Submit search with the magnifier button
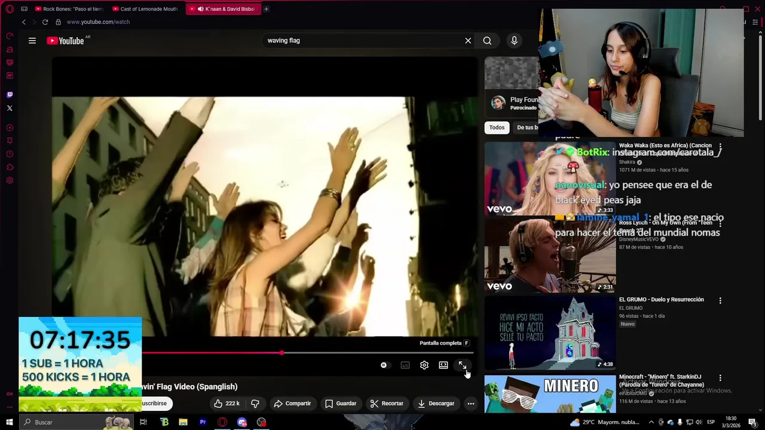765x430 pixels. 487,41
